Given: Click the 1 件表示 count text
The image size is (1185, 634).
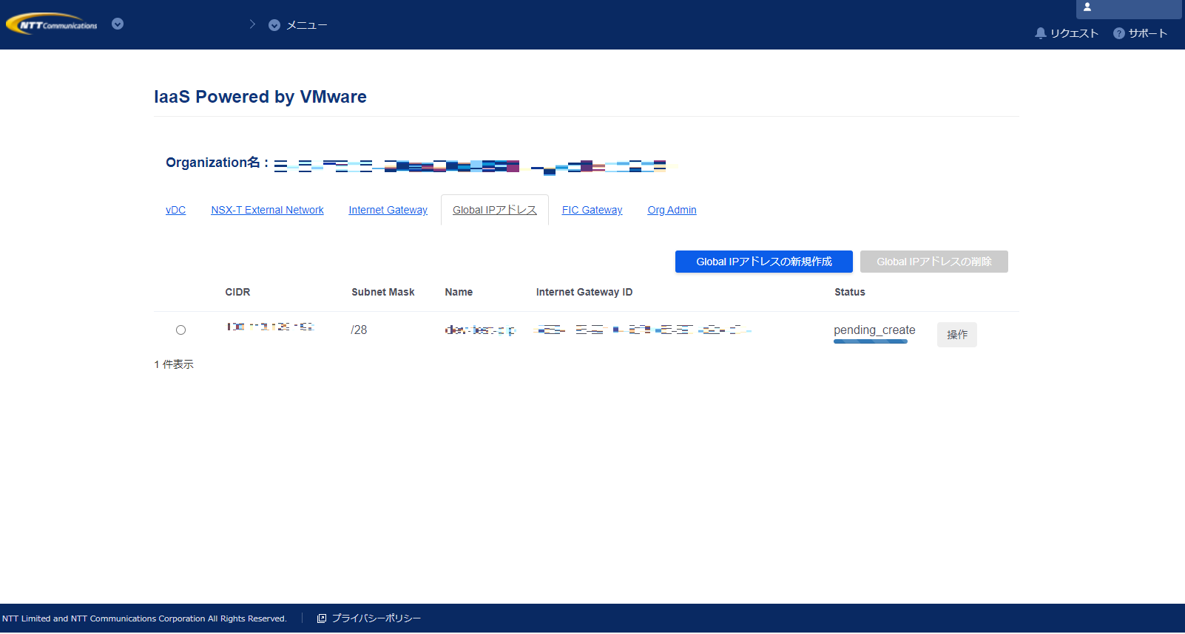Looking at the screenshot, I should click(x=174, y=364).
